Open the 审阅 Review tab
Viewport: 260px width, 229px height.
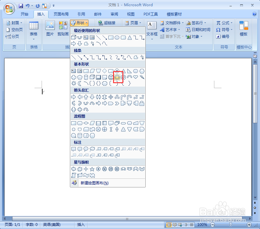click(114, 14)
